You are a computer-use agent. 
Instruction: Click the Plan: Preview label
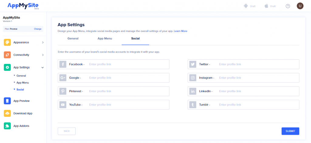point(11,29)
